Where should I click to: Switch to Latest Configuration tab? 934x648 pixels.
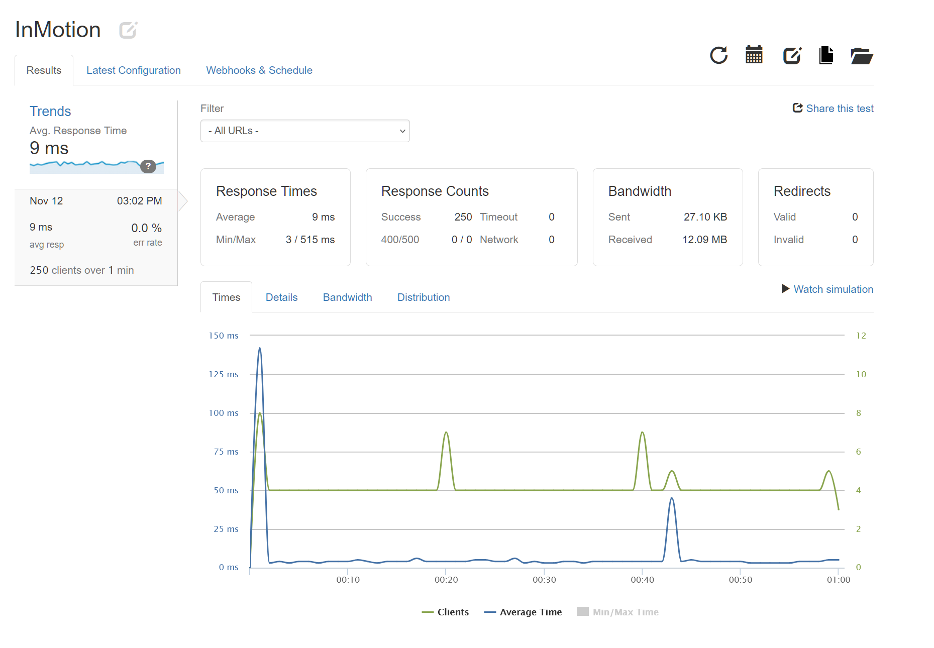coord(134,70)
